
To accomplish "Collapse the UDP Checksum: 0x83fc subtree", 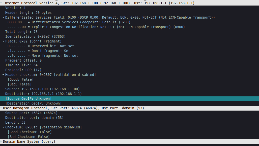I will click(3, 127).
